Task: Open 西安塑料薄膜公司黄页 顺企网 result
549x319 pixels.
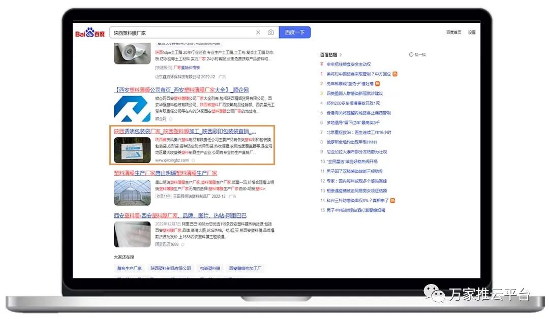Action: click(x=181, y=90)
